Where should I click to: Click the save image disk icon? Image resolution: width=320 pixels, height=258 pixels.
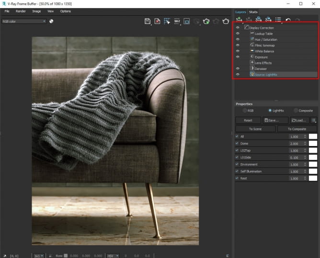148,21
